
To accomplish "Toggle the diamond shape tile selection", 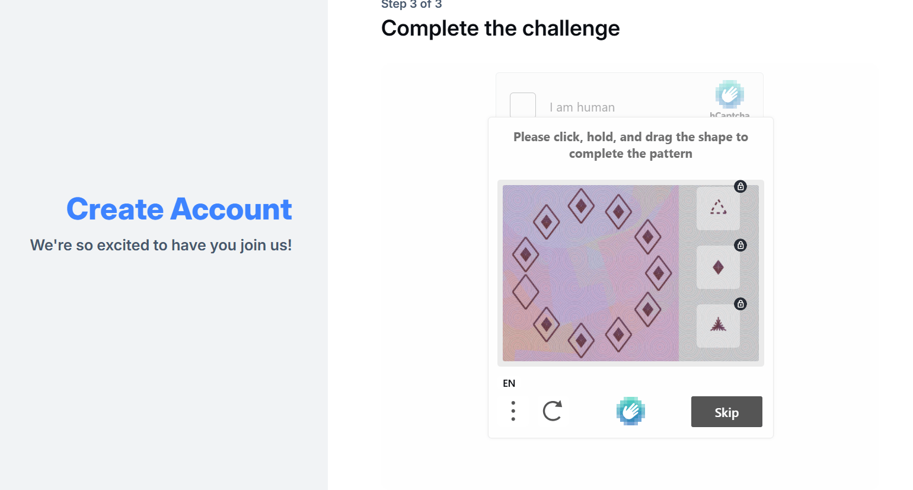I will (x=717, y=267).
